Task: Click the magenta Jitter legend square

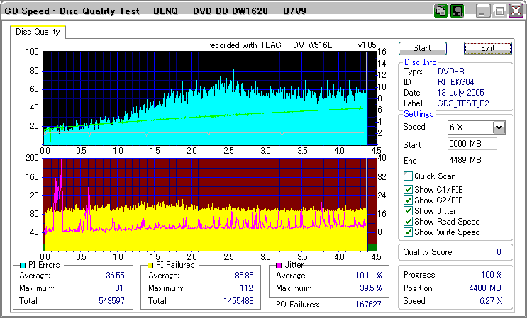Action: pyautogui.click(x=277, y=265)
